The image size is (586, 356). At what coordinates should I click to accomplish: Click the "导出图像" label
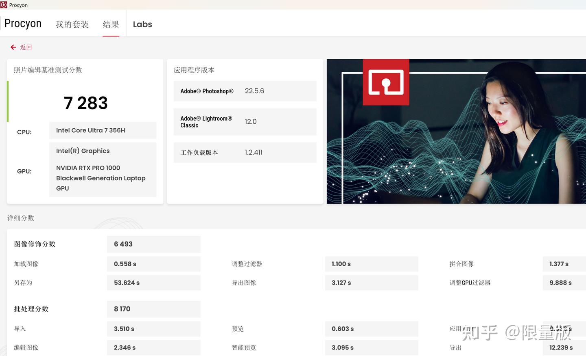[x=244, y=283]
